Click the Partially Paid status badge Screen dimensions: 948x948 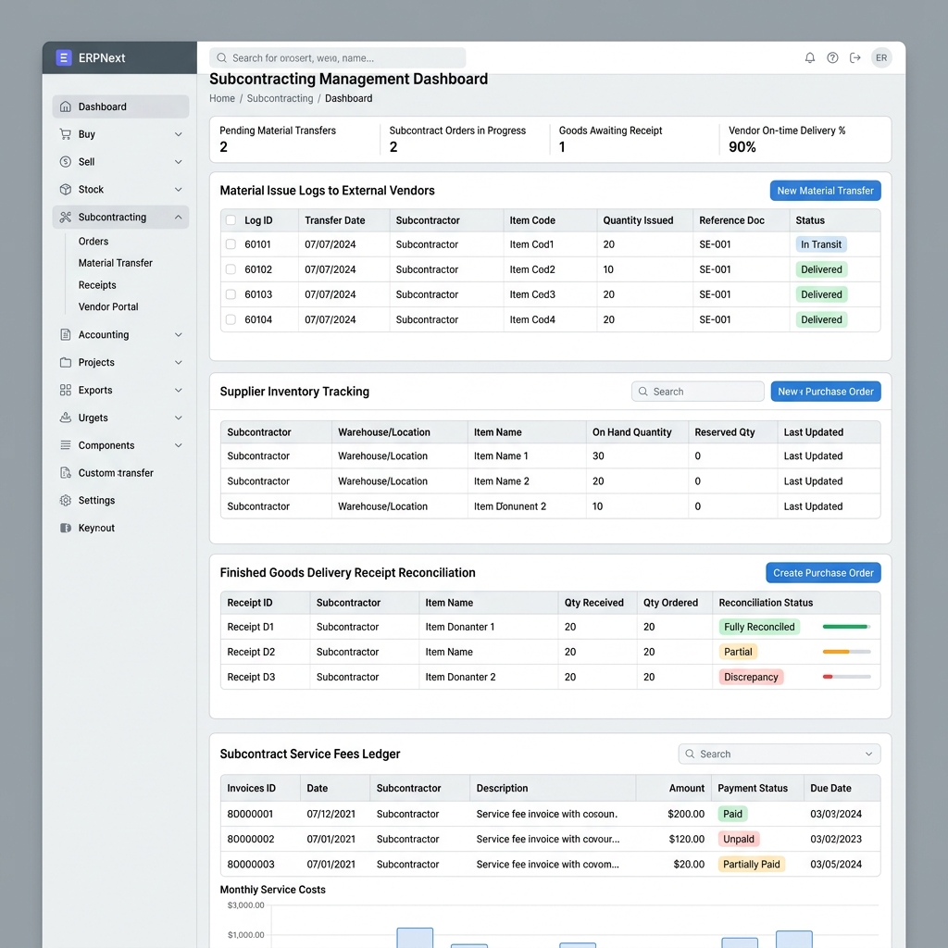tap(751, 864)
